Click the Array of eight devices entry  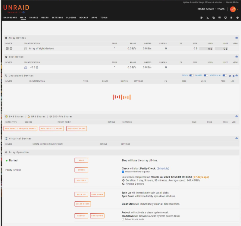[41, 49]
